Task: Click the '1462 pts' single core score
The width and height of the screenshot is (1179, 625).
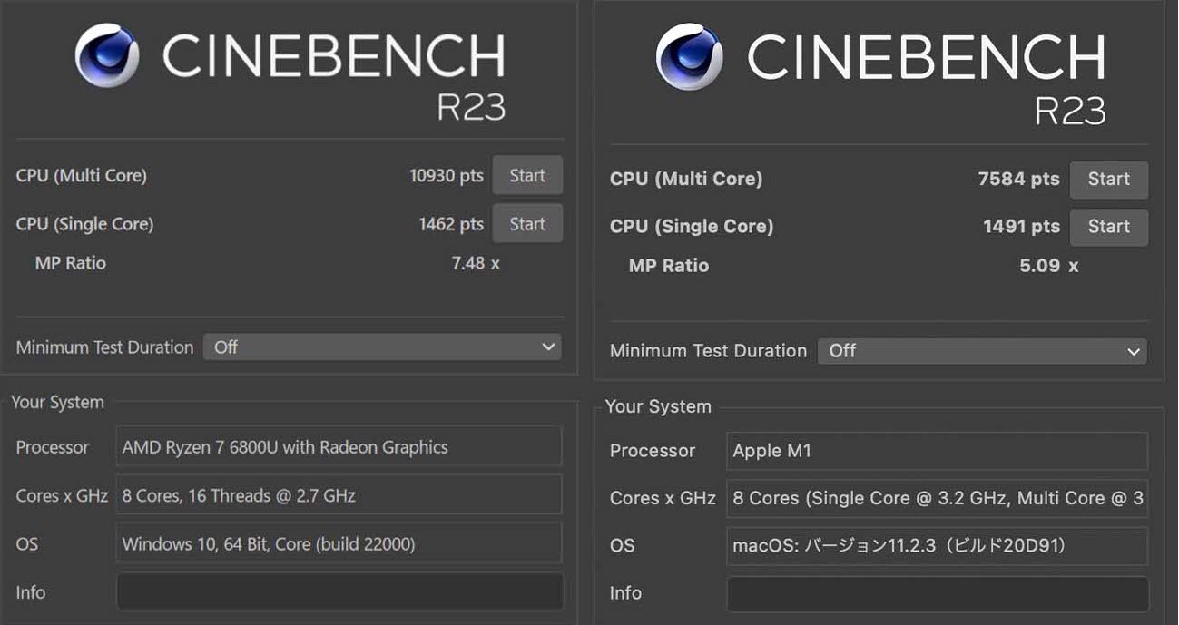Action: (451, 224)
